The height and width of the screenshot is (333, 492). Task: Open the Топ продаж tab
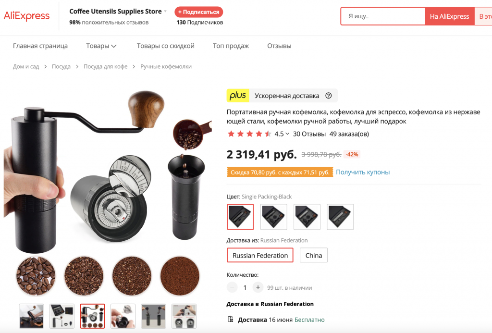231,46
